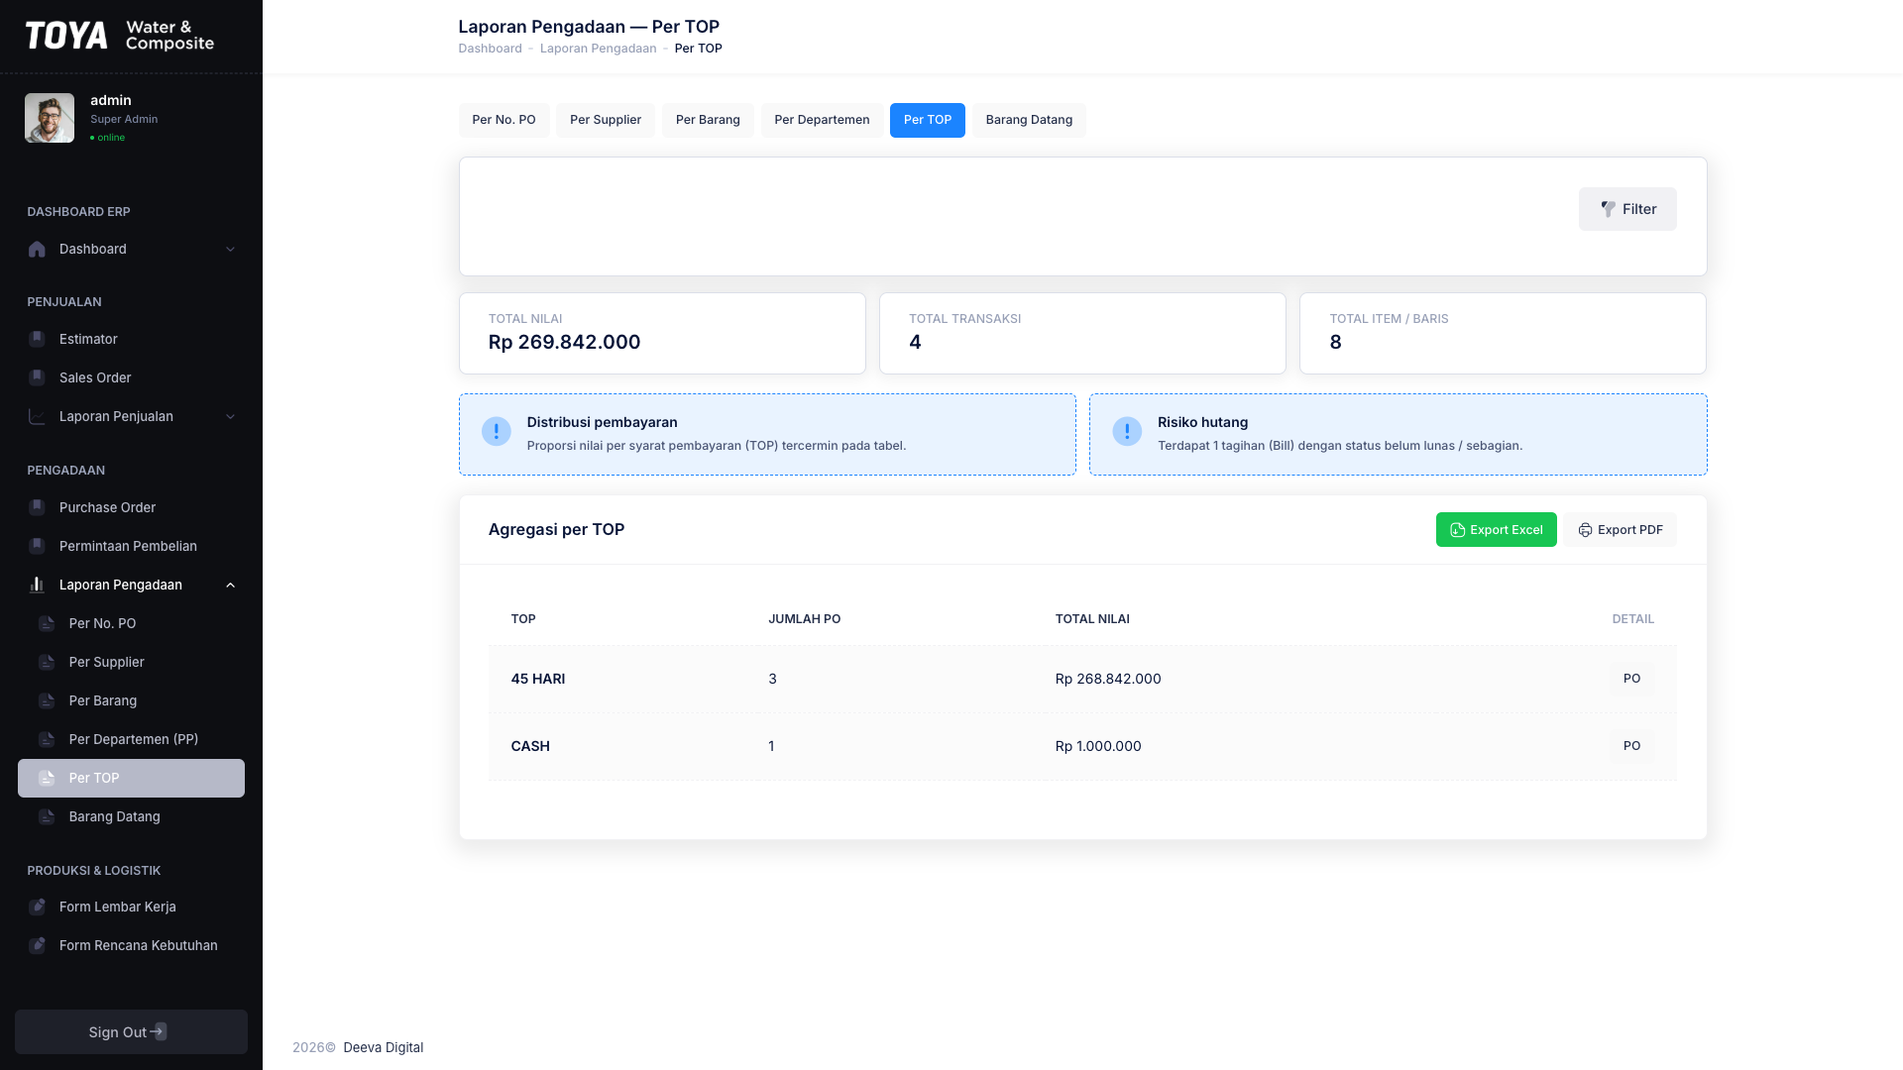Click the Rp 268.842.000 table value
The image size is (1903, 1070).
[1108, 679]
